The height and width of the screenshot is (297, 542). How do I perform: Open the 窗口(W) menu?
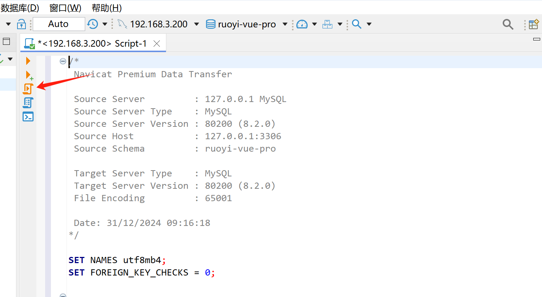pos(65,8)
